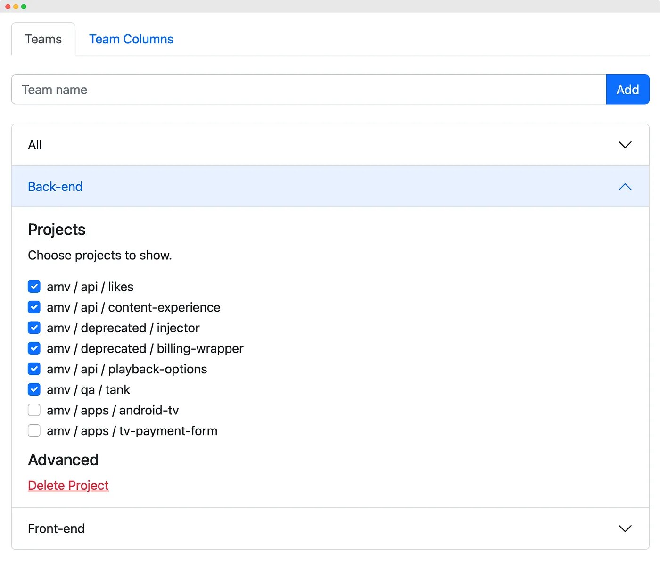This screenshot has width=660, height=561.
Task: Click the red Delete Project link
Action: click(x=68, y=485)
